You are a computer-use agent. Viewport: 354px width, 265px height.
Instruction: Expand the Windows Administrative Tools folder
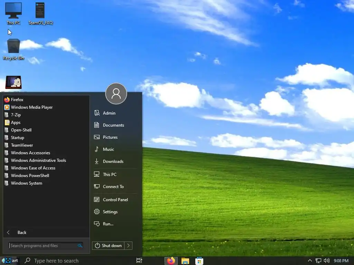[x=46, y=160]
